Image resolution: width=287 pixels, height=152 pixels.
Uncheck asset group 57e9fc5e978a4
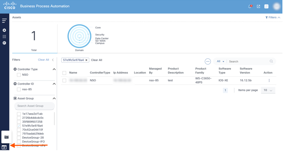tap(19, 126)
